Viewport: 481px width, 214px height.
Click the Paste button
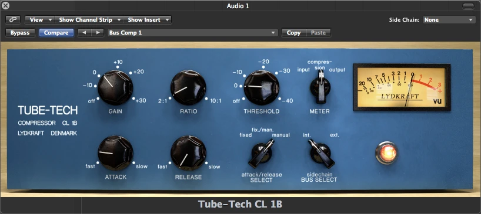point(319,33)
